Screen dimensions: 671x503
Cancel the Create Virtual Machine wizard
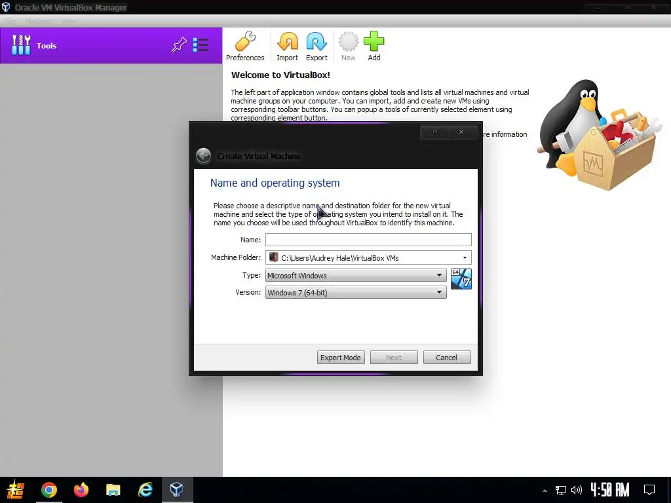tap(447, 358)
